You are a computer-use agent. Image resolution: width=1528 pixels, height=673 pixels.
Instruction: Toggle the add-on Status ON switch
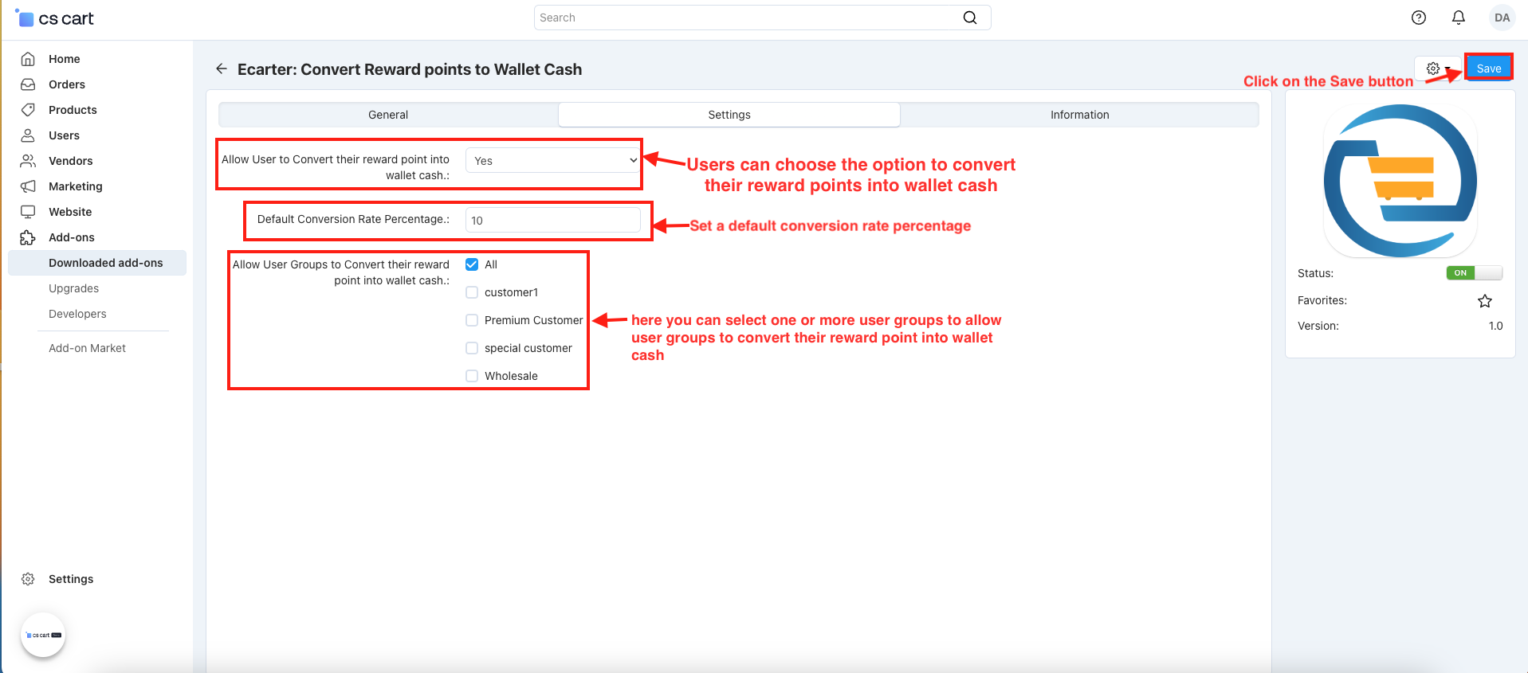[x=1474, y=273]
